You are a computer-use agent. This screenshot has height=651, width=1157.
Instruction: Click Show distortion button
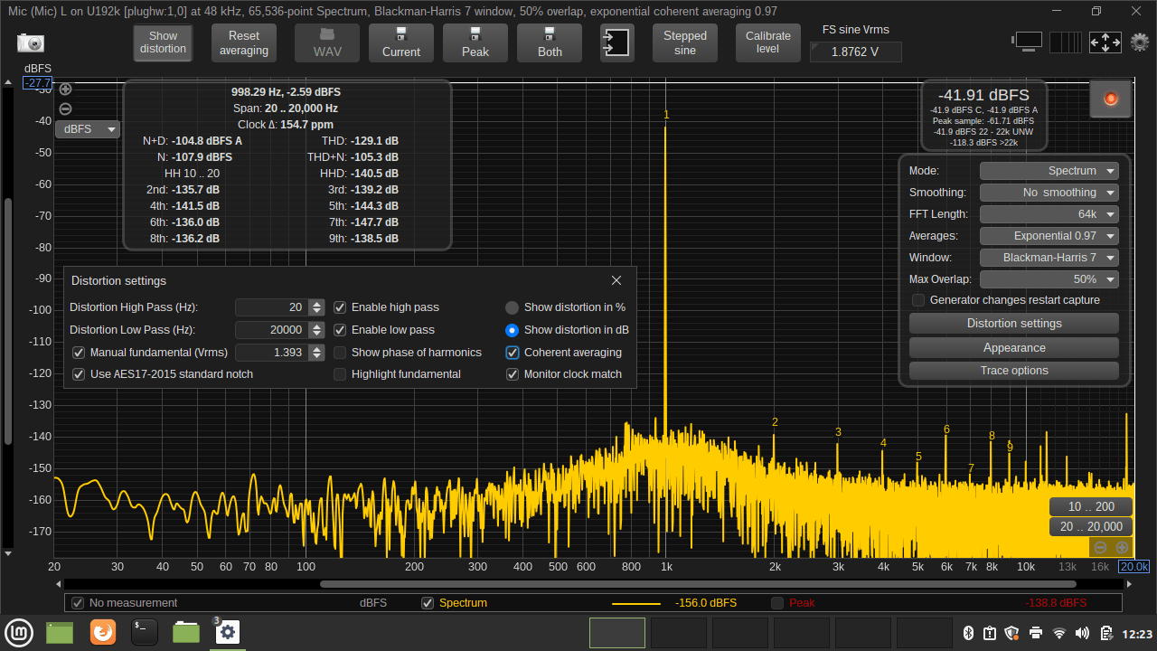point(164,42)
